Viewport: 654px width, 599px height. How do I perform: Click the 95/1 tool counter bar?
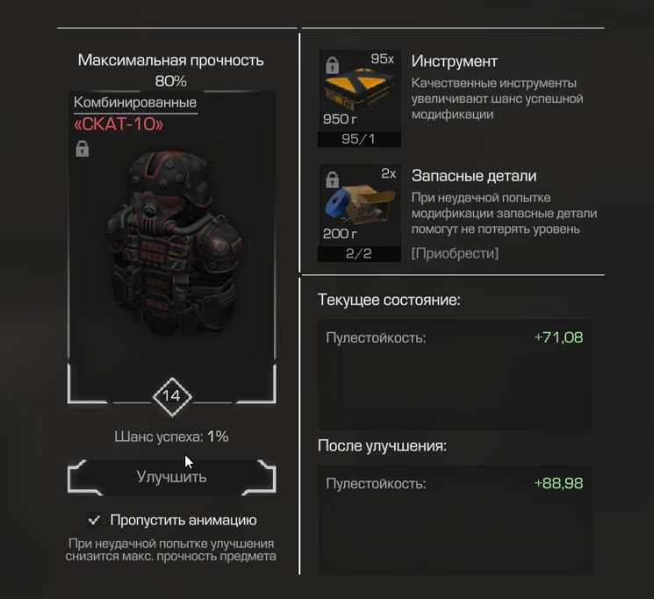click(x=359, y=139)
